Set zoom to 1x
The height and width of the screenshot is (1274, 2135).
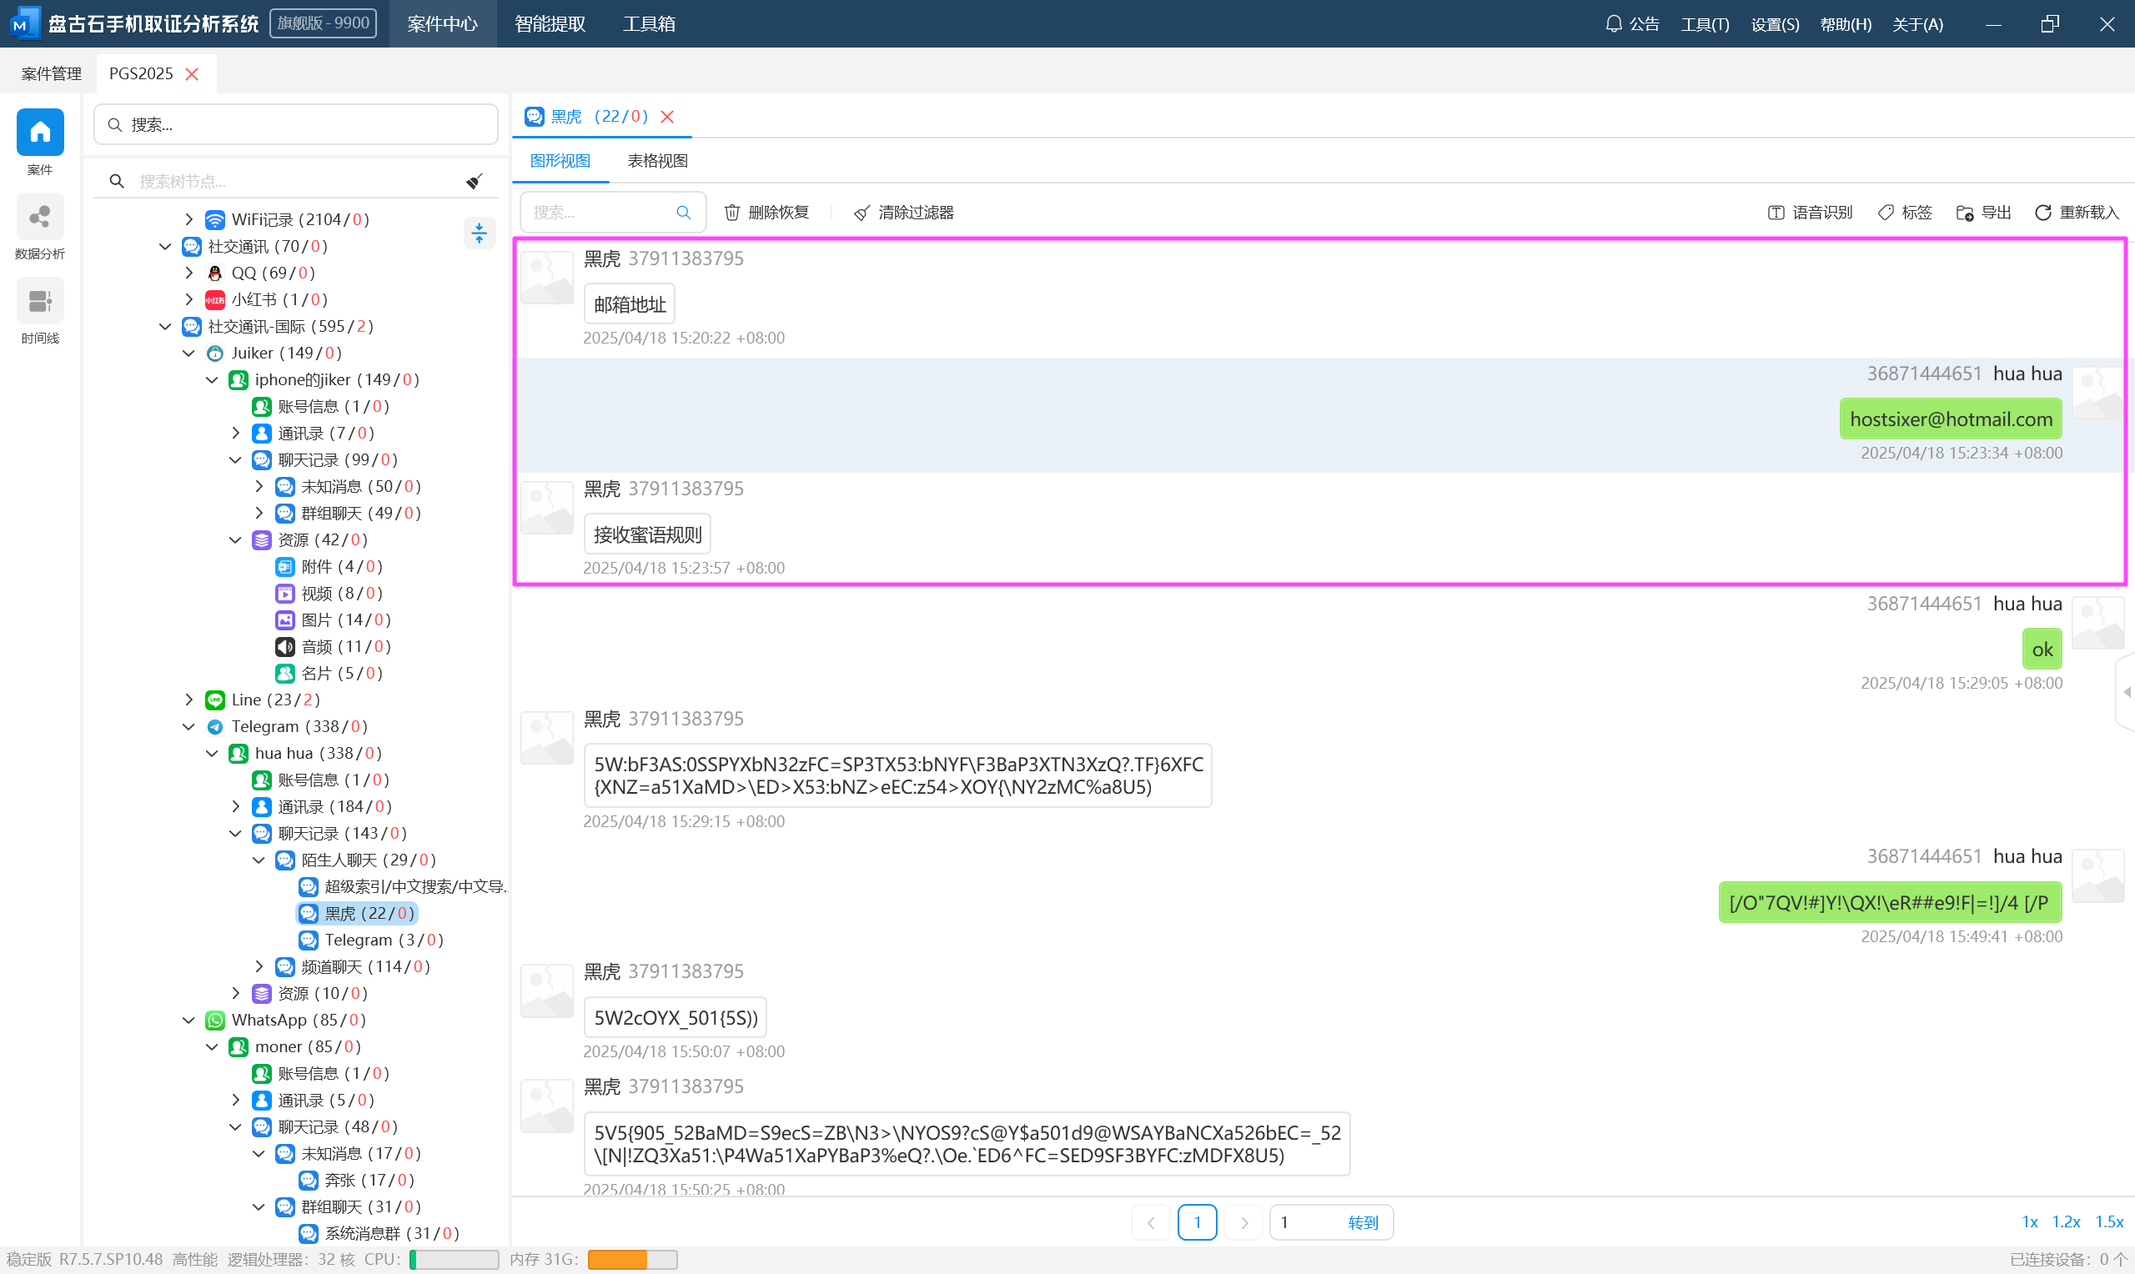pos(2029,1221)
